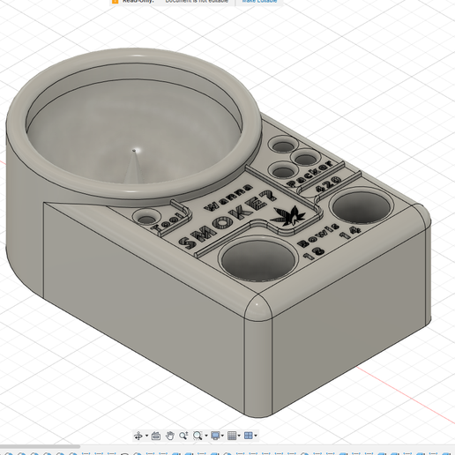
Task: Choose the Zoom Window / Fit tool
Action: [x=198, y=436]
